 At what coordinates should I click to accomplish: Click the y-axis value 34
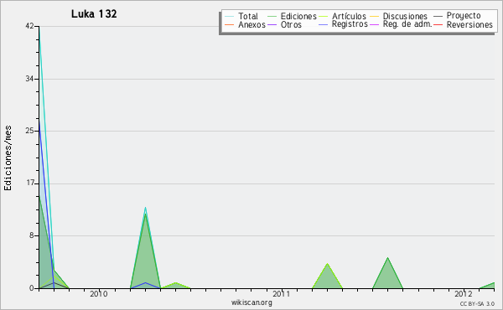(29, 79)
